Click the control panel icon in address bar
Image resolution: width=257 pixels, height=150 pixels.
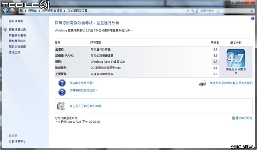click(21, 11)
